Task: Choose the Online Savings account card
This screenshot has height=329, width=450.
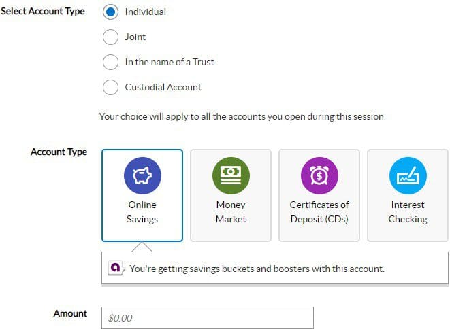Action: click(x=142, y=195)
